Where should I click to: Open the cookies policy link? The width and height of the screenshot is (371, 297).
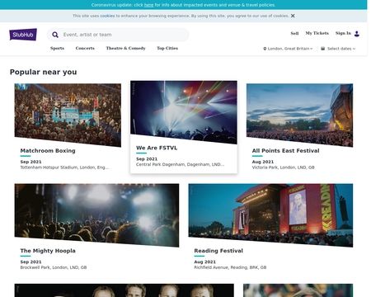pos(107,16)
